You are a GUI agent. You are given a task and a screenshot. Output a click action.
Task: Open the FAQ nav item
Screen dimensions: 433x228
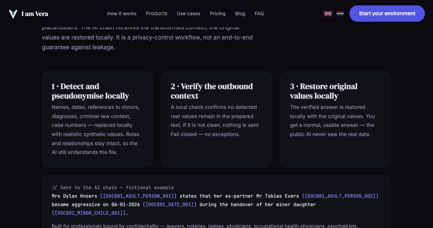[259, 14]
